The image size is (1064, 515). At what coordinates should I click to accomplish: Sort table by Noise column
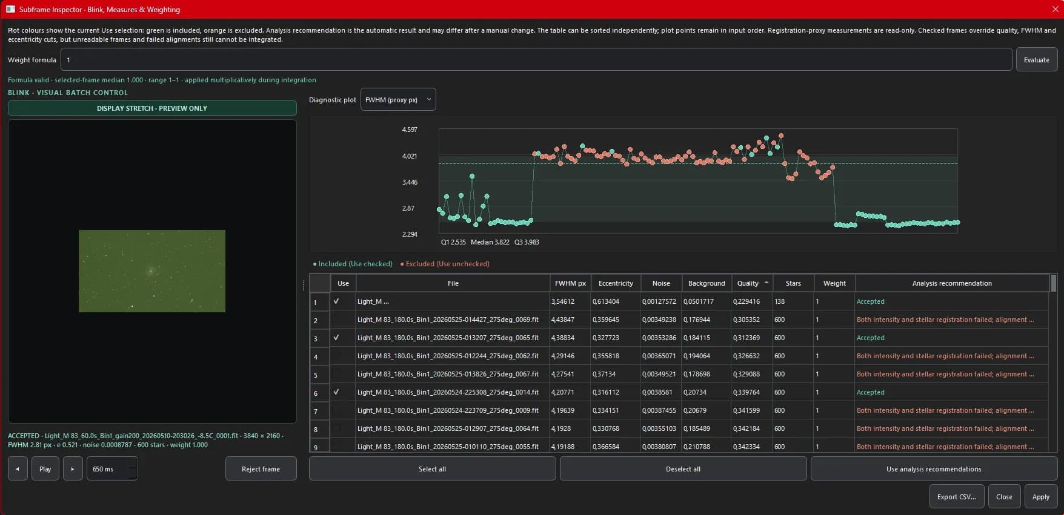(x=661, y=283)
